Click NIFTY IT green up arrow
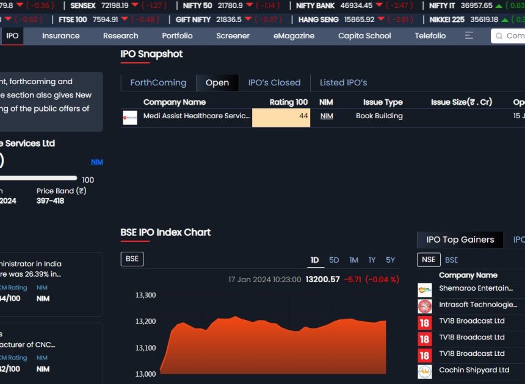The image size is (525, 384). [499, 5]
